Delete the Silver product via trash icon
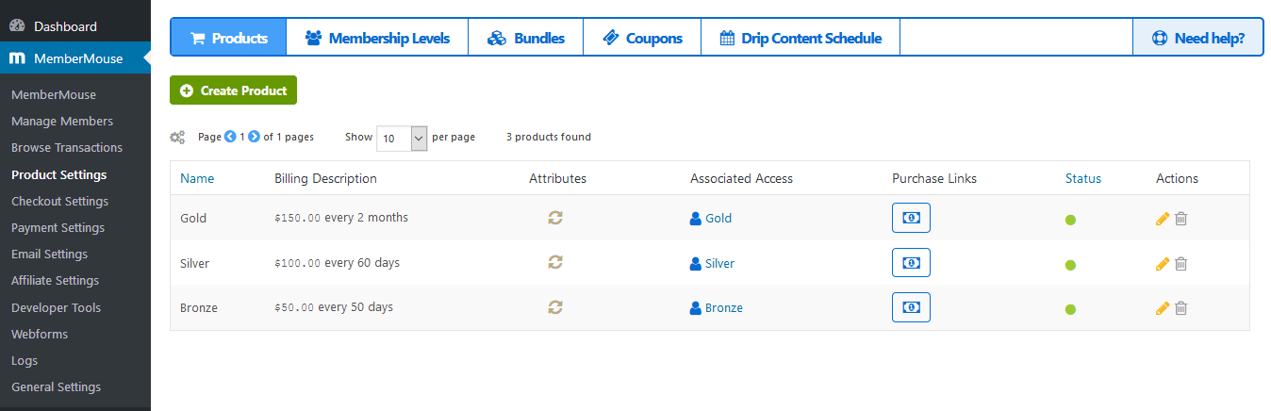Image resolution: width=1271 pixels, height=411 pixels. (x=1180, y=264)
